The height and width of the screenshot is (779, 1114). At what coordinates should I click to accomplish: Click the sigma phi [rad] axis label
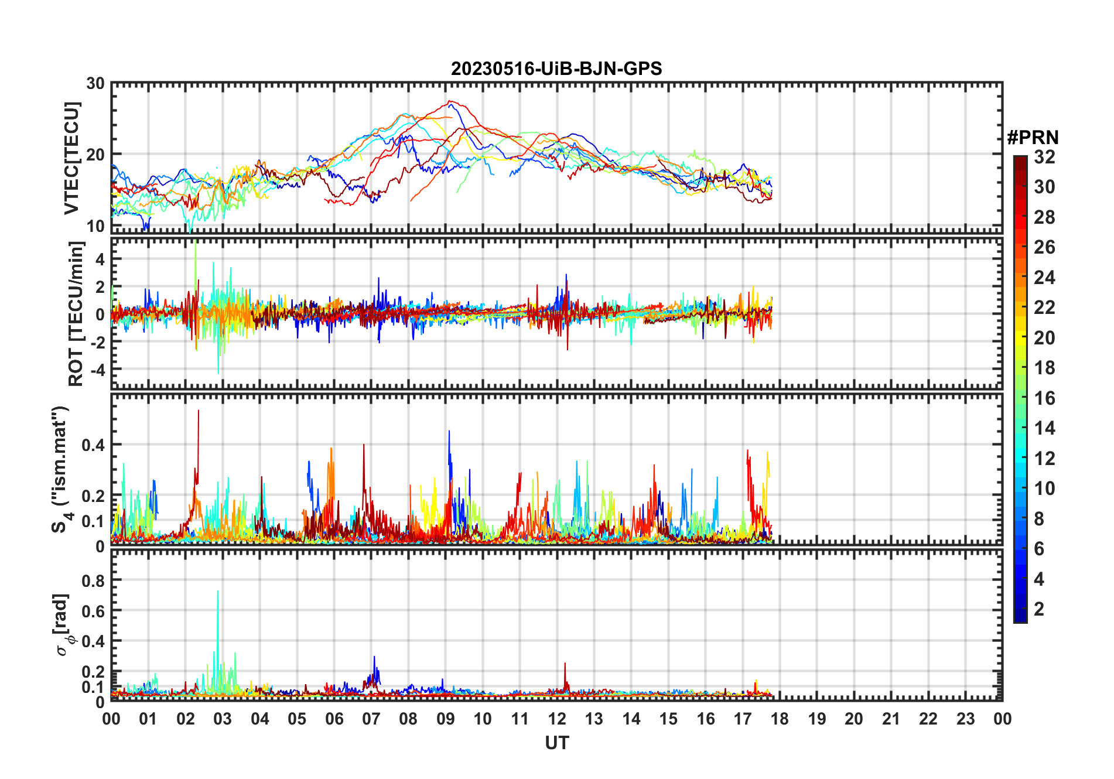(63, 625)
